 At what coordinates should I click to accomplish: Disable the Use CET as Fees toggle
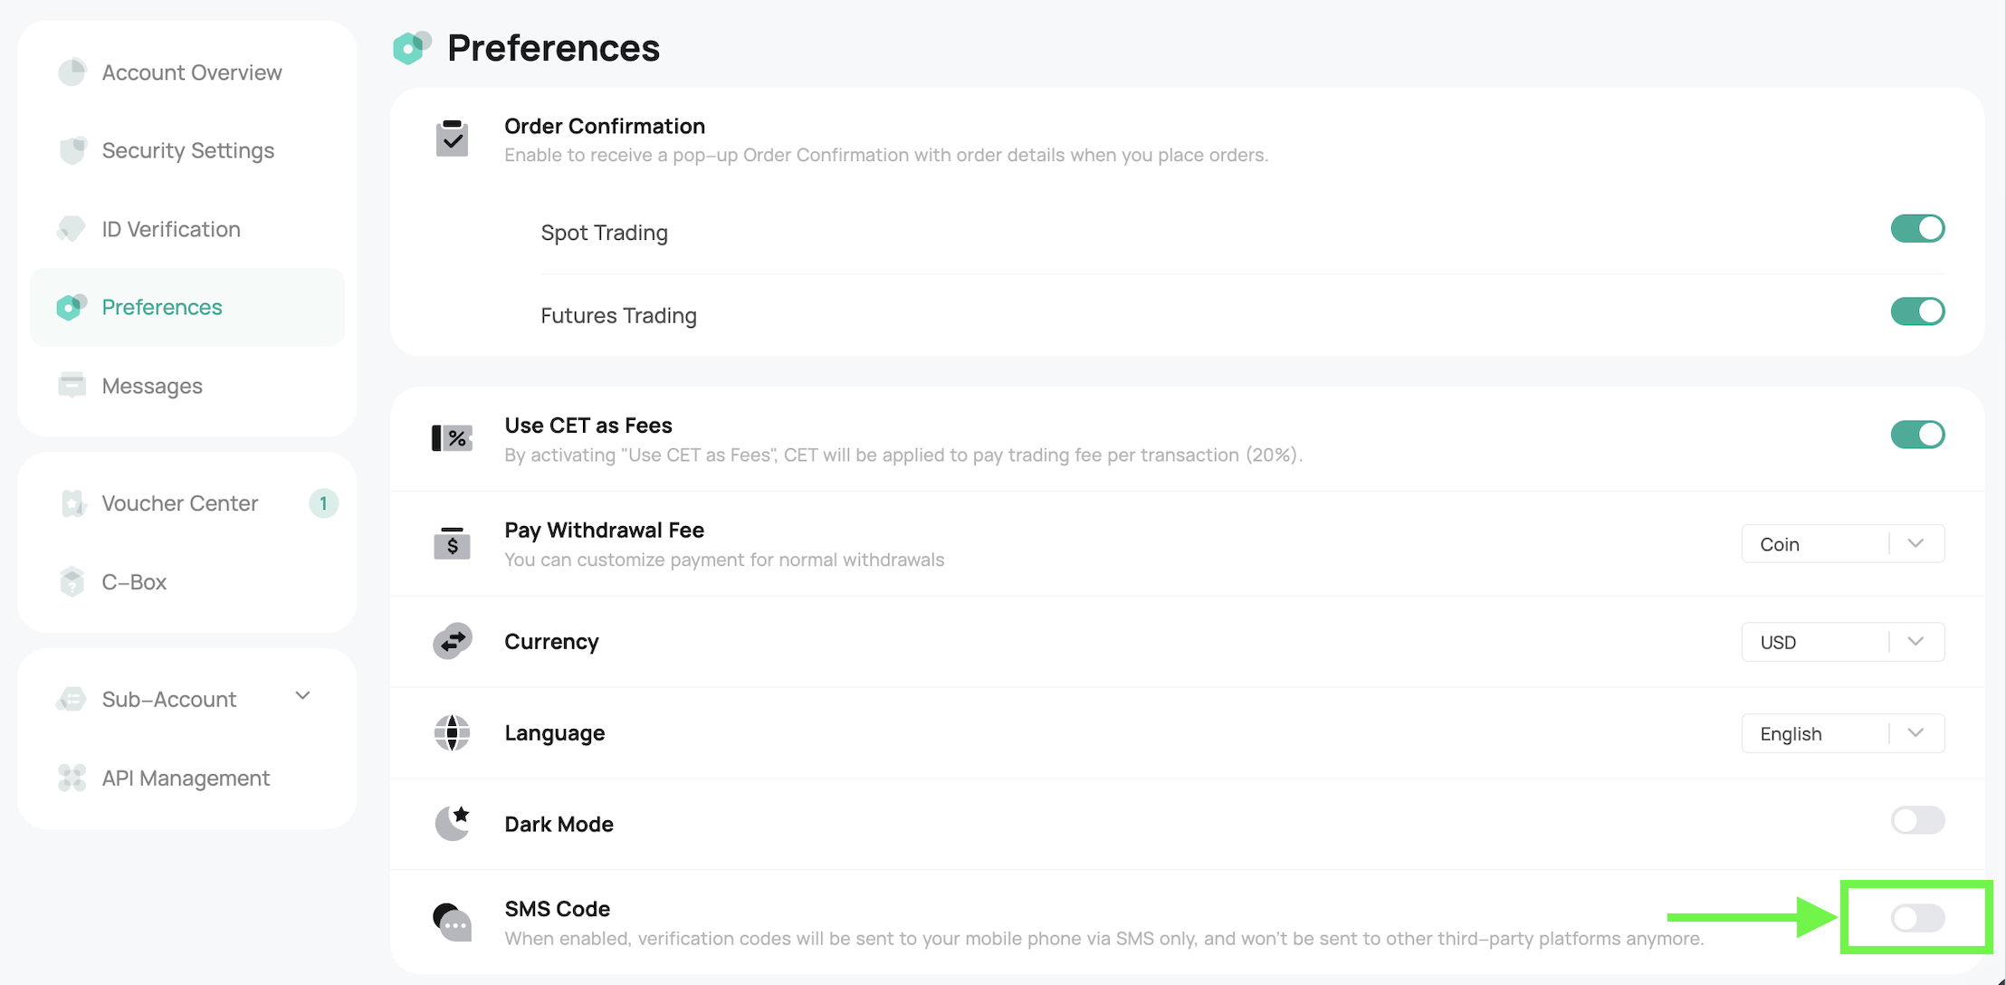(x=1917, y=435)
